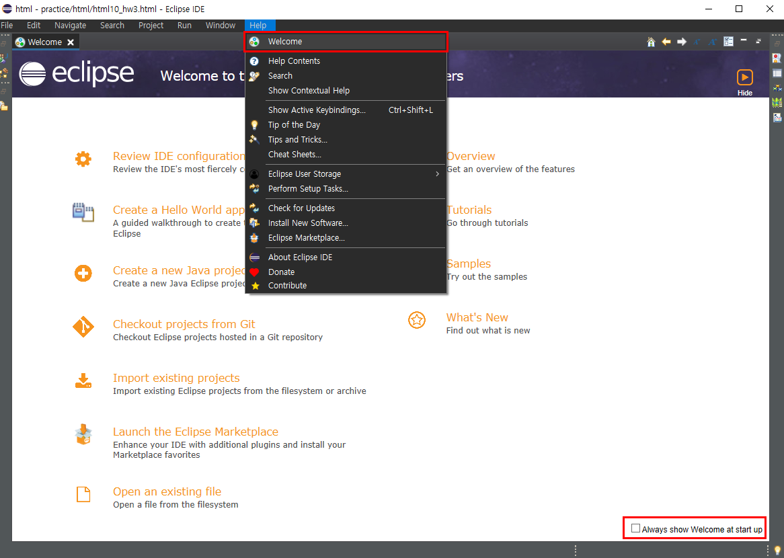Viewport: 784px width, 558px height.
Task: Open the Samples link
Action: pyautogui.click(x=469, y=264)
